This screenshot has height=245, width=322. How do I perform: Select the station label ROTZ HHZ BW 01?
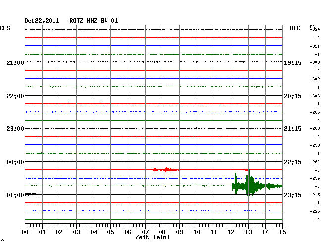click(x=94, y=21)
